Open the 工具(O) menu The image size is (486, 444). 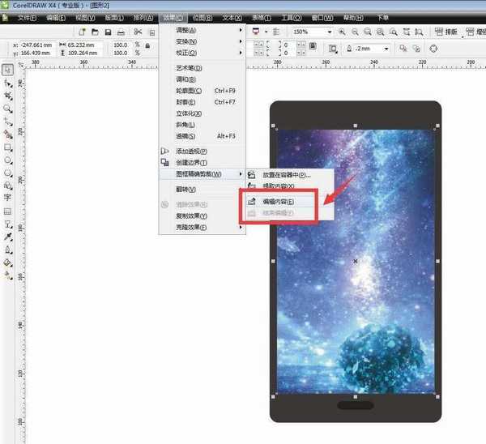pos(292,18)
